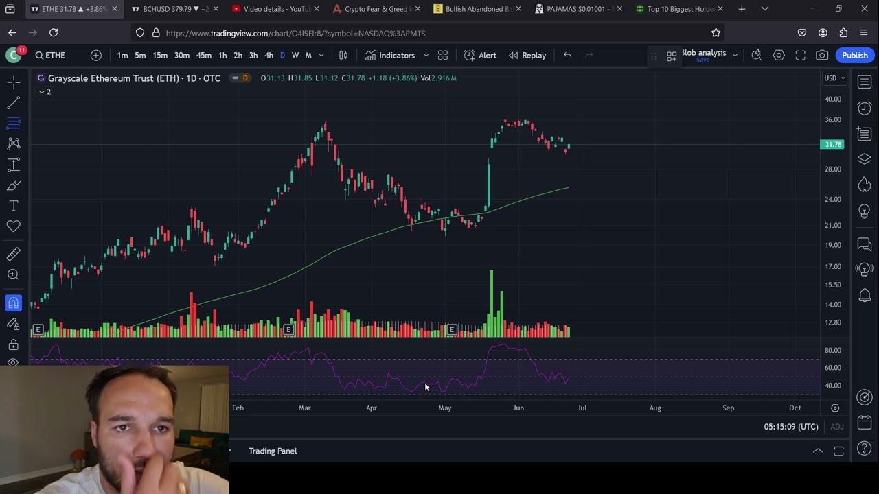Select the ruler measure tool
879x494 pixels.
tap(13, 255)
